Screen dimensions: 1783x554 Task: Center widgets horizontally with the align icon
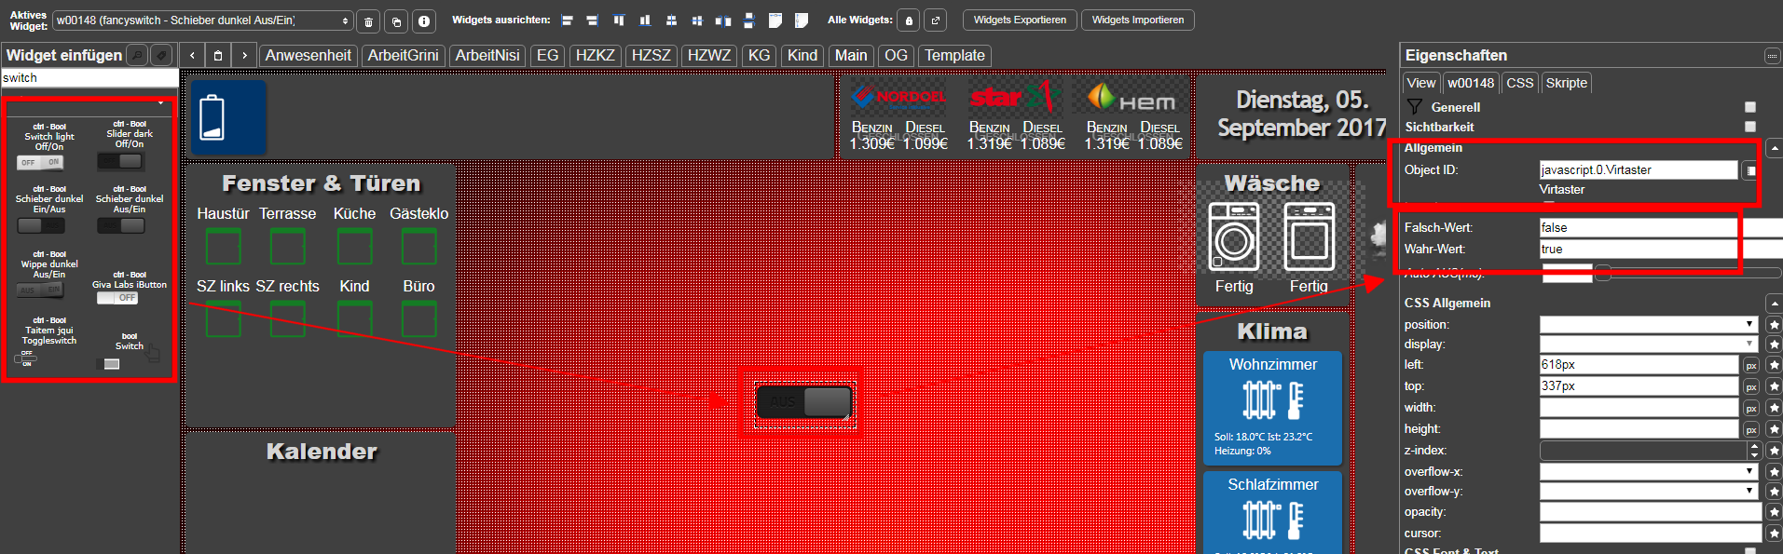[671, 20]
